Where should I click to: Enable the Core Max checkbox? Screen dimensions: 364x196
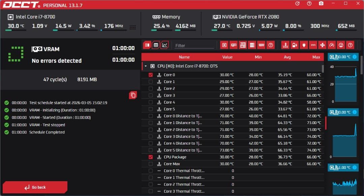pyautogui.click(x=151, y=164)
